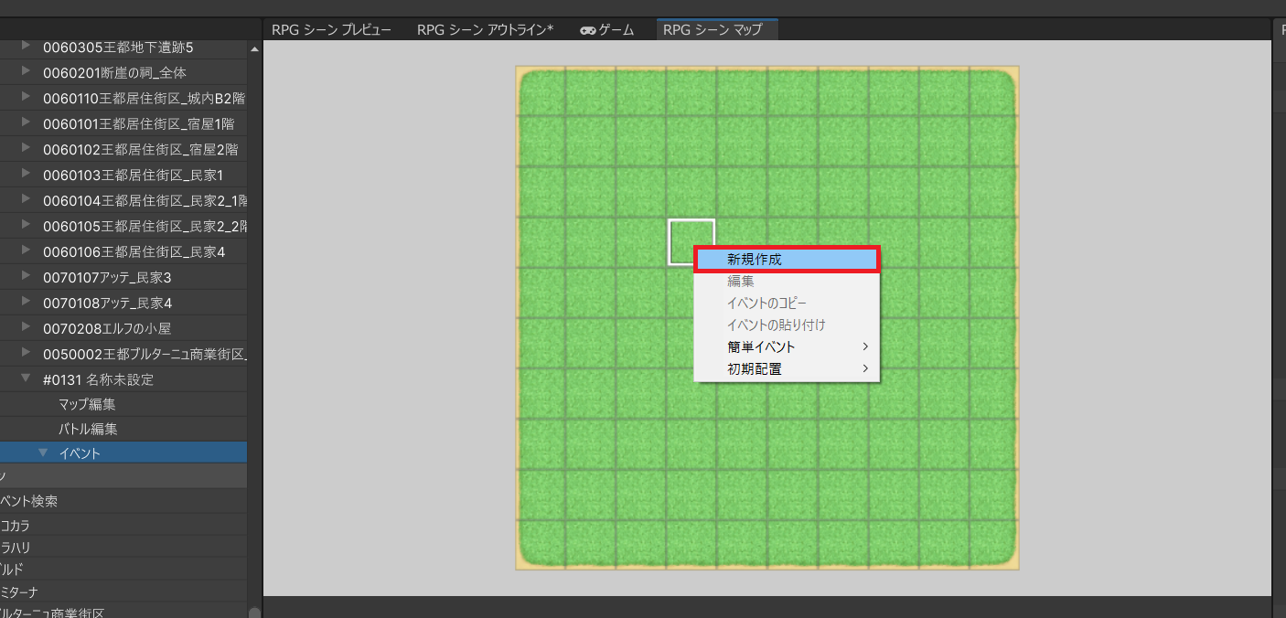Click the gamepad icon on ゲーム tab
This screenshot has height=618, width=1286.
pyautogui.click(x=588, y=30)
